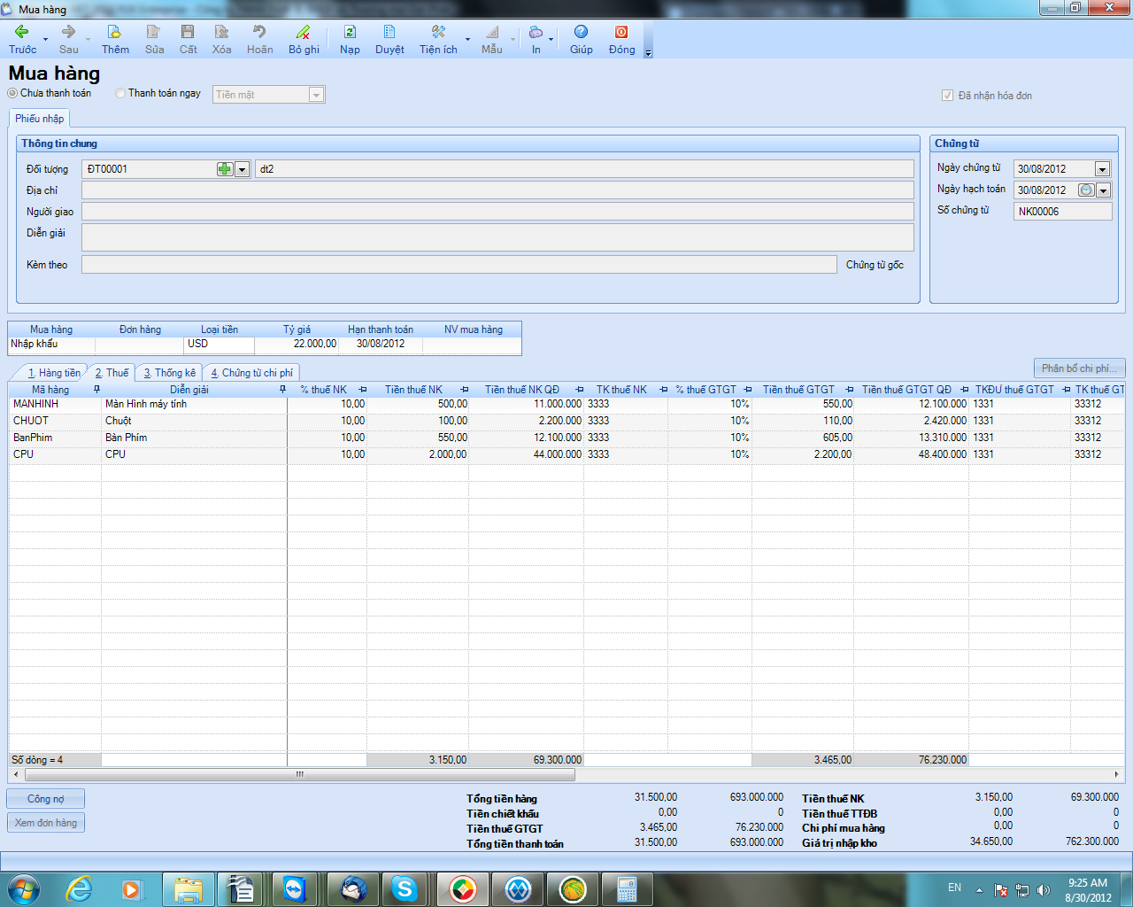Open Internet Explorer from taskbar

coord(80,888)
